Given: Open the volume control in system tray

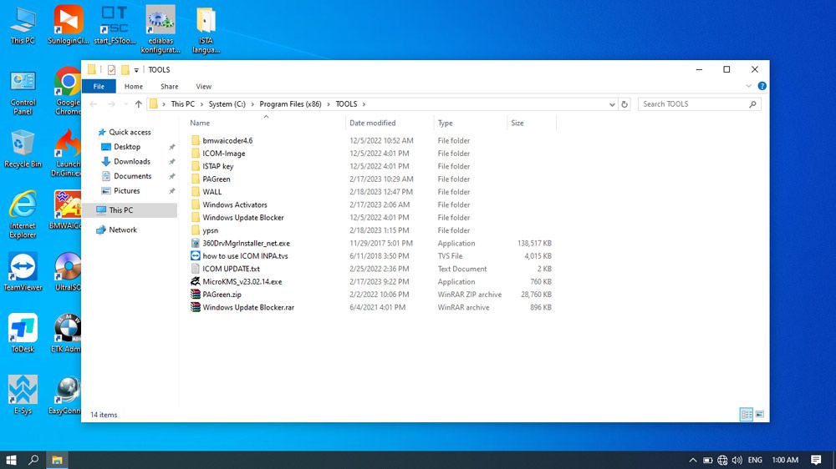Looking at the screenshot, I should point(737,460).
